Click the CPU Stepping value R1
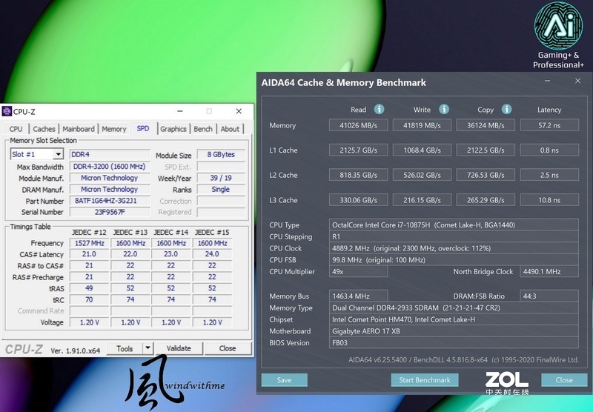 (x=454, y=236)
